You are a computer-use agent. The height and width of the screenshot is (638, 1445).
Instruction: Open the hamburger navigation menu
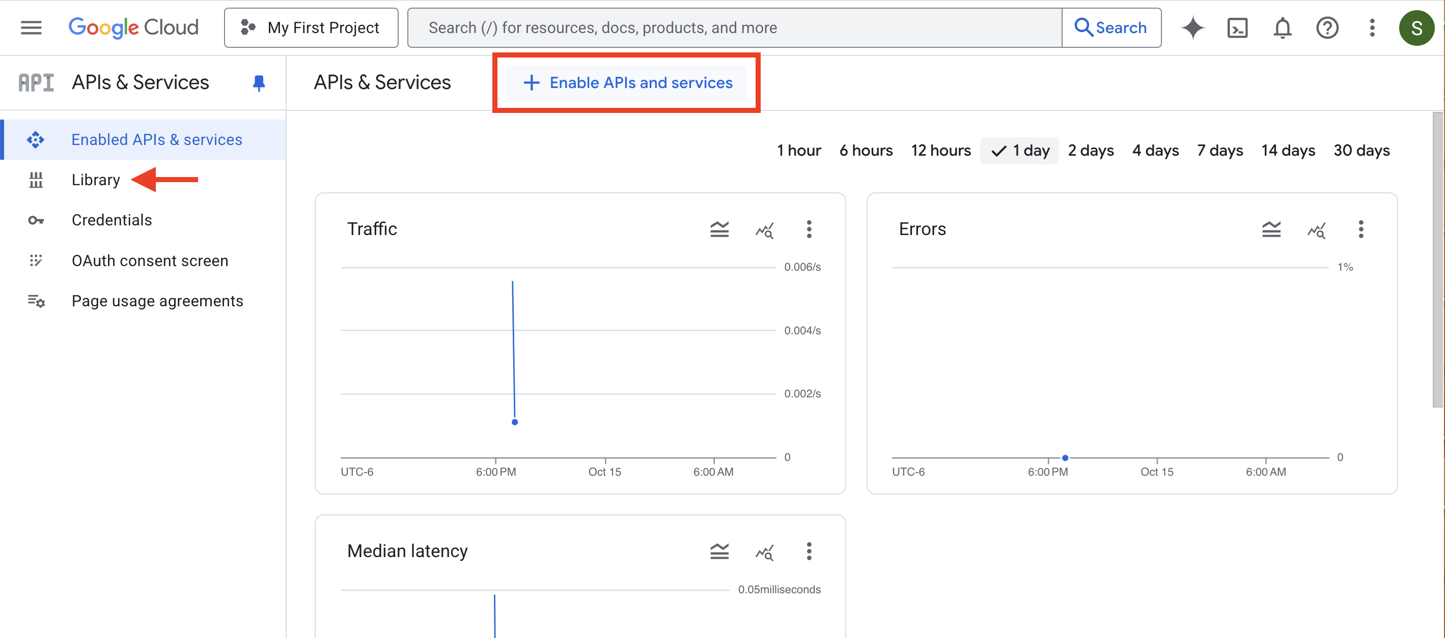click(31, 27)
